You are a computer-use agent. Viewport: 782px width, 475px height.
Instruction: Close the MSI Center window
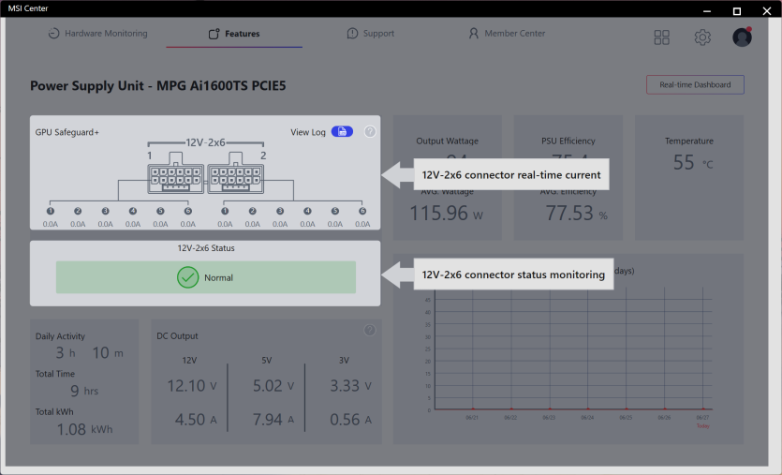coord(766,11)
